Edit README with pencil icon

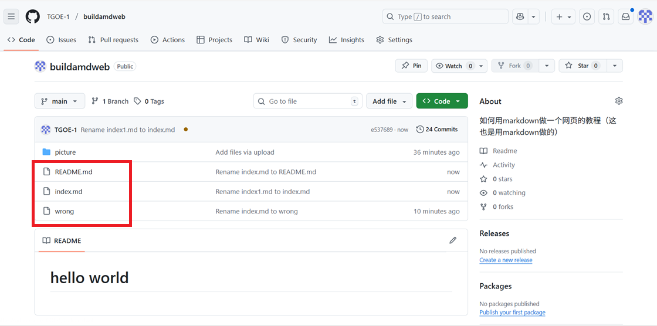point(453,240)
